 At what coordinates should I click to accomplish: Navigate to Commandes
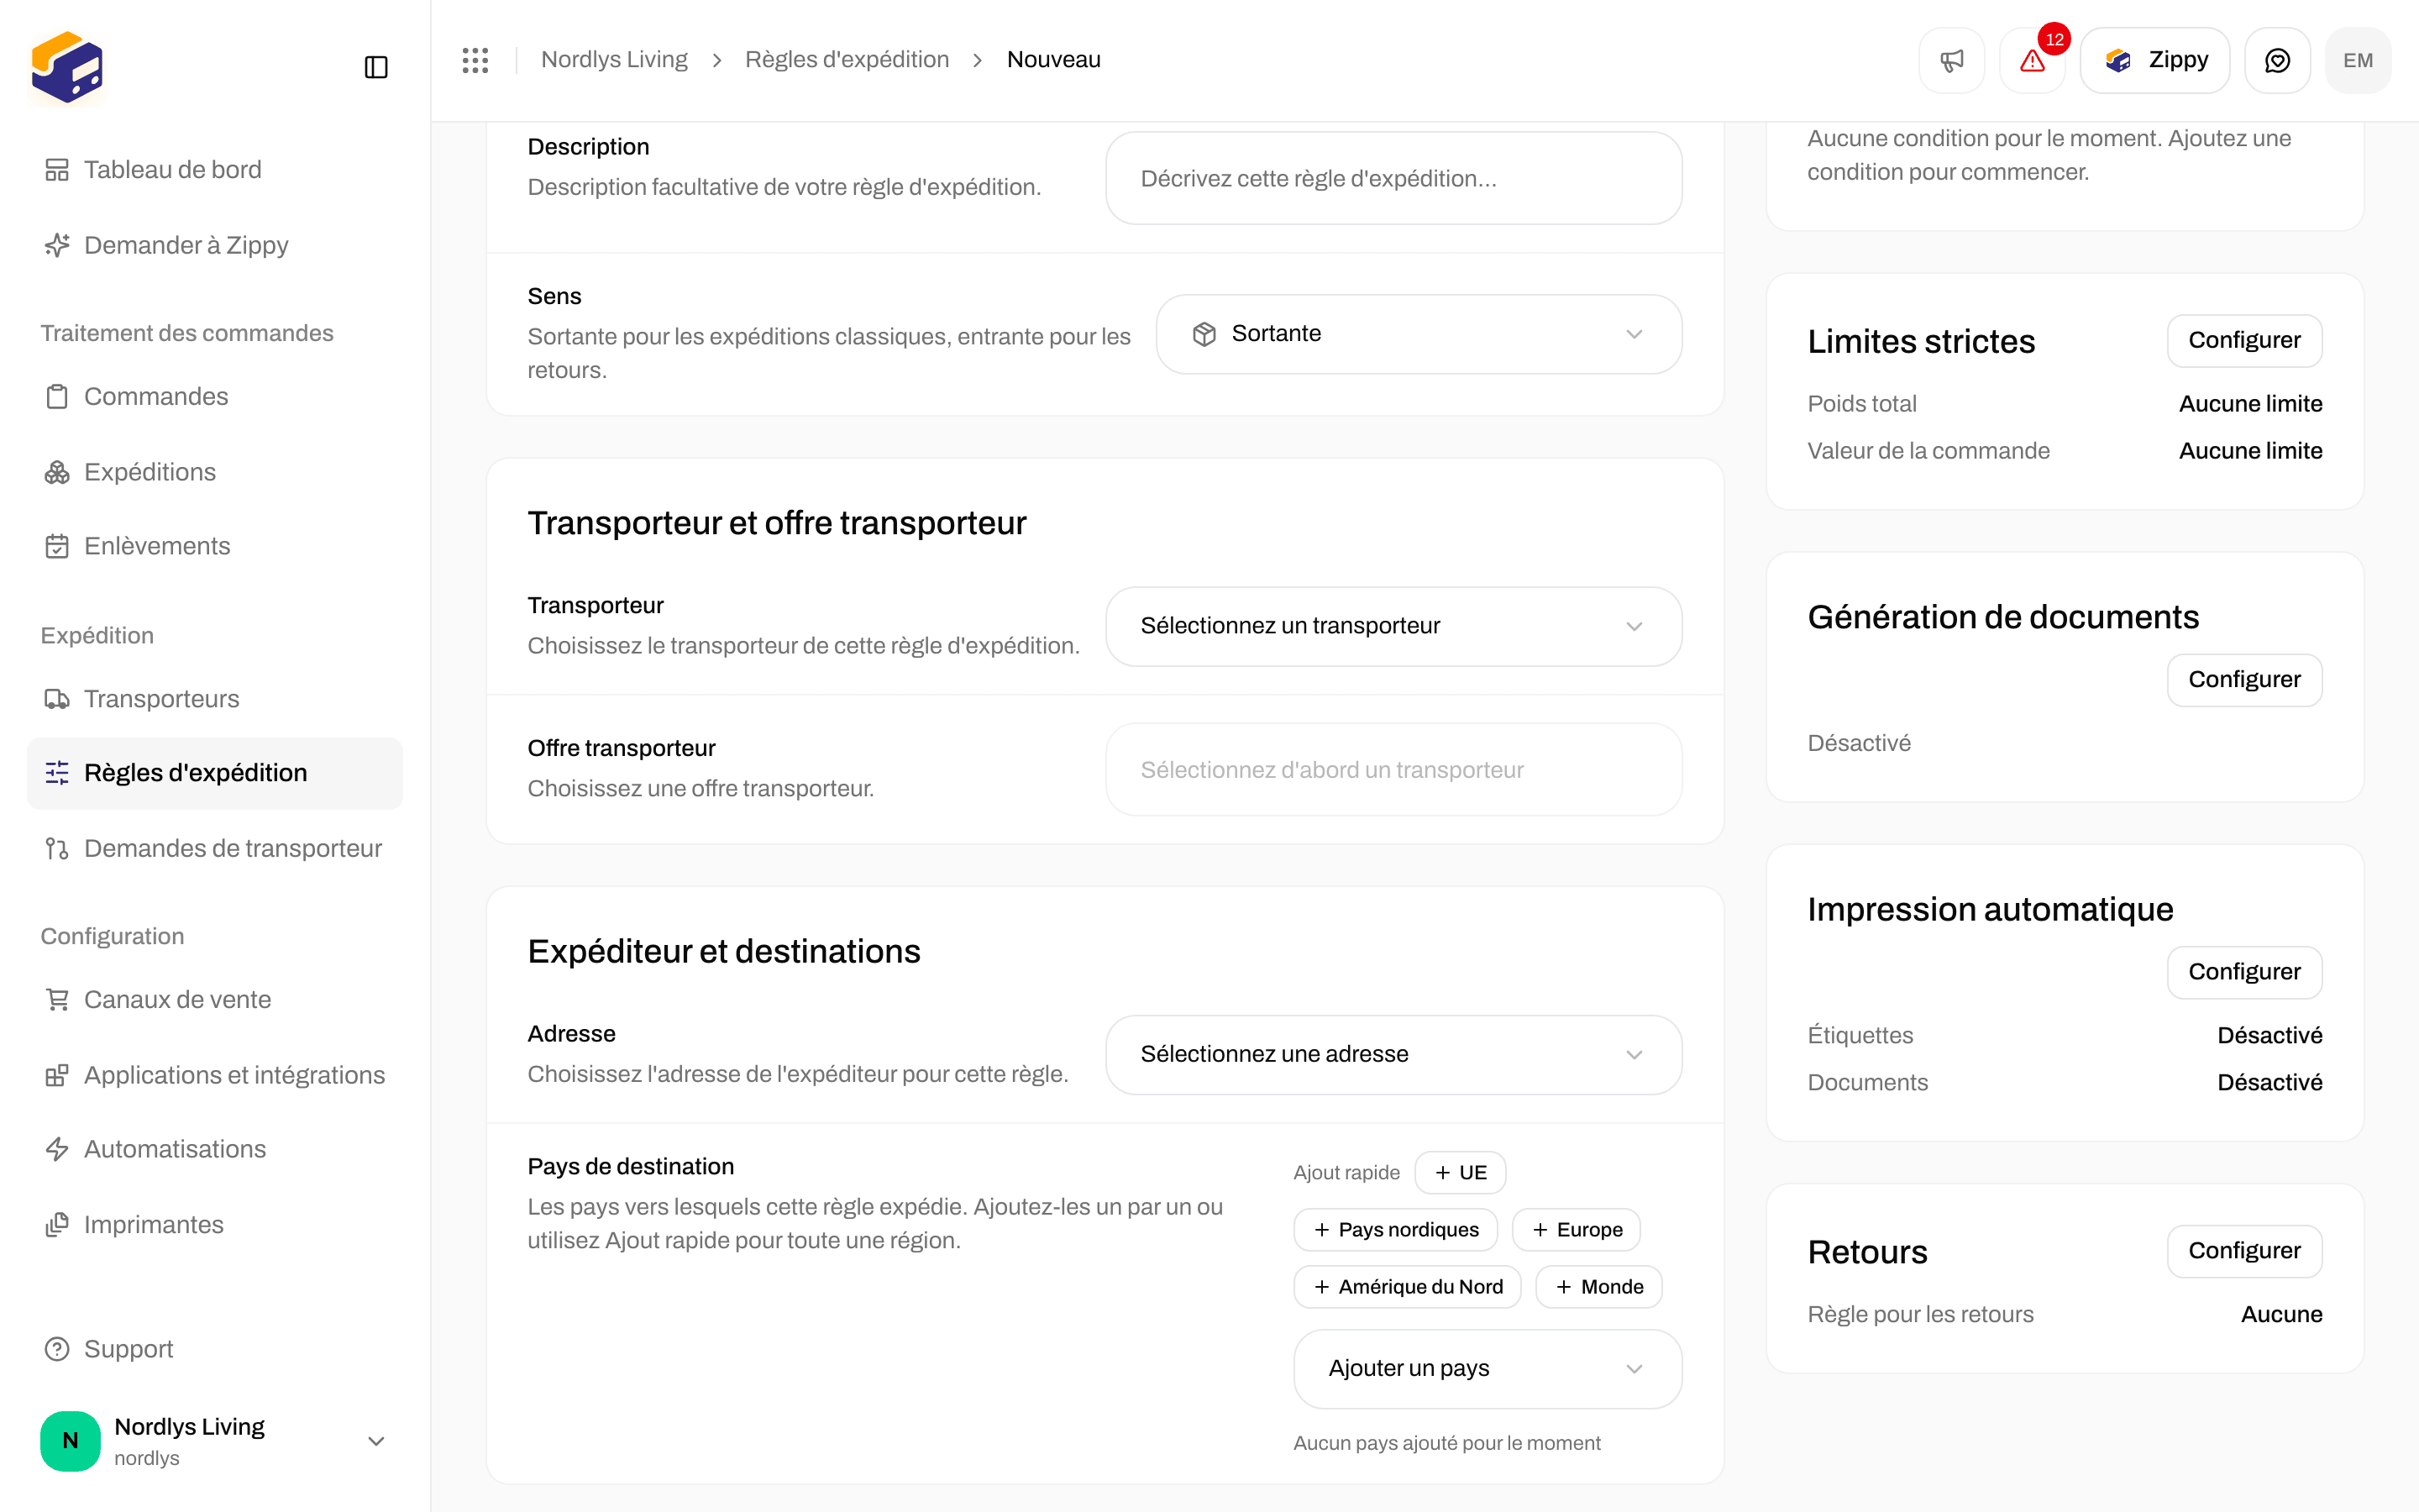tap(214, 396)
